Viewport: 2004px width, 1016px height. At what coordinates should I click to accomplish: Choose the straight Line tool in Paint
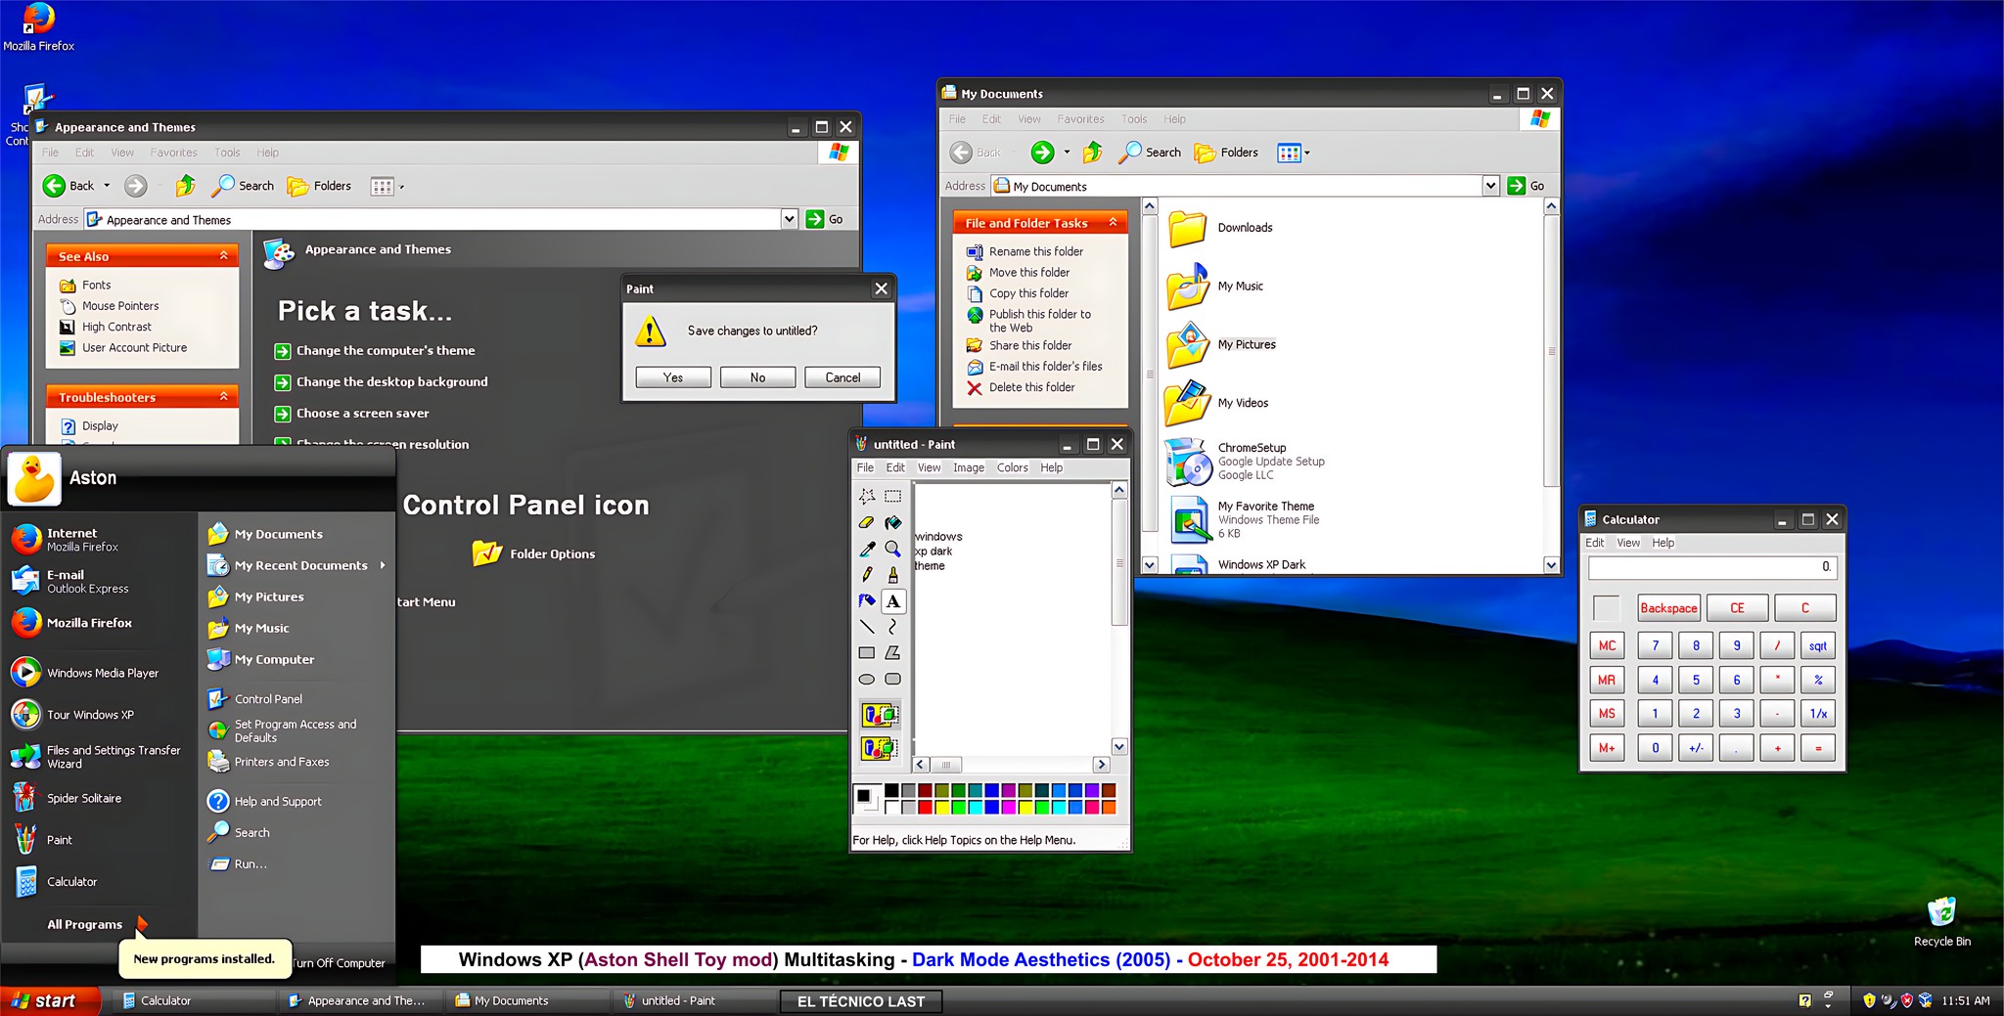point(867,627)
